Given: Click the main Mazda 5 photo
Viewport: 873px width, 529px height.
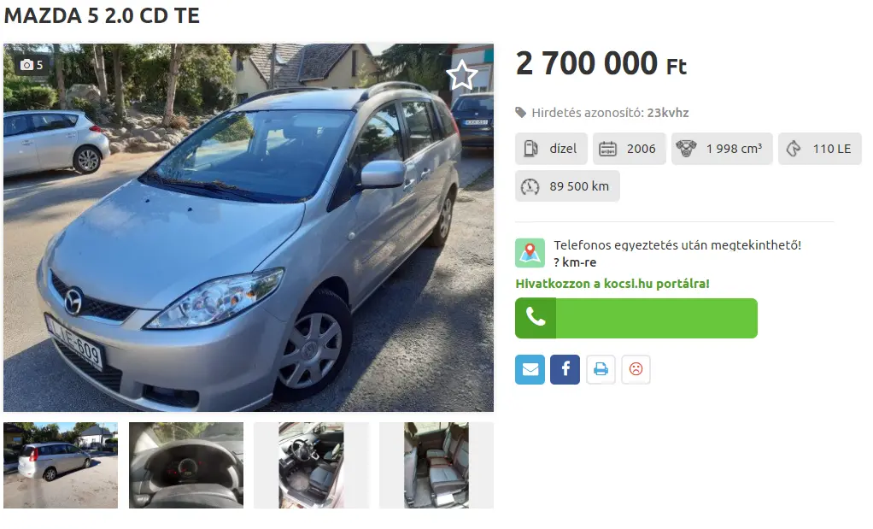Looking at the screenshot, I should click(249, 227).
